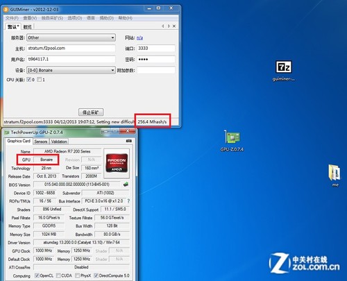Screen dimensions: 347x281
Task: Open the Language menu in GUIMiner
Action: 91,18
